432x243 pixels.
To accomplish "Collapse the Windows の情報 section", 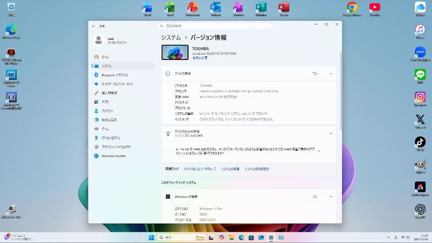I will (331, 196).
